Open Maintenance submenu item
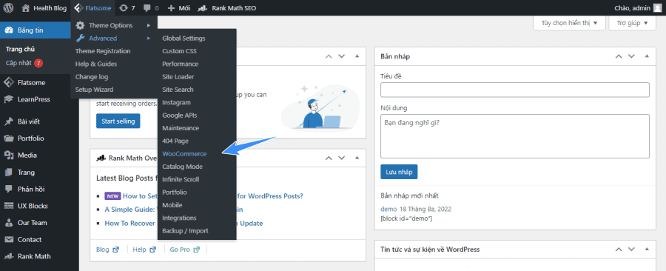The height and width of the screenshot is (271, 666). [x=181, y=128]
